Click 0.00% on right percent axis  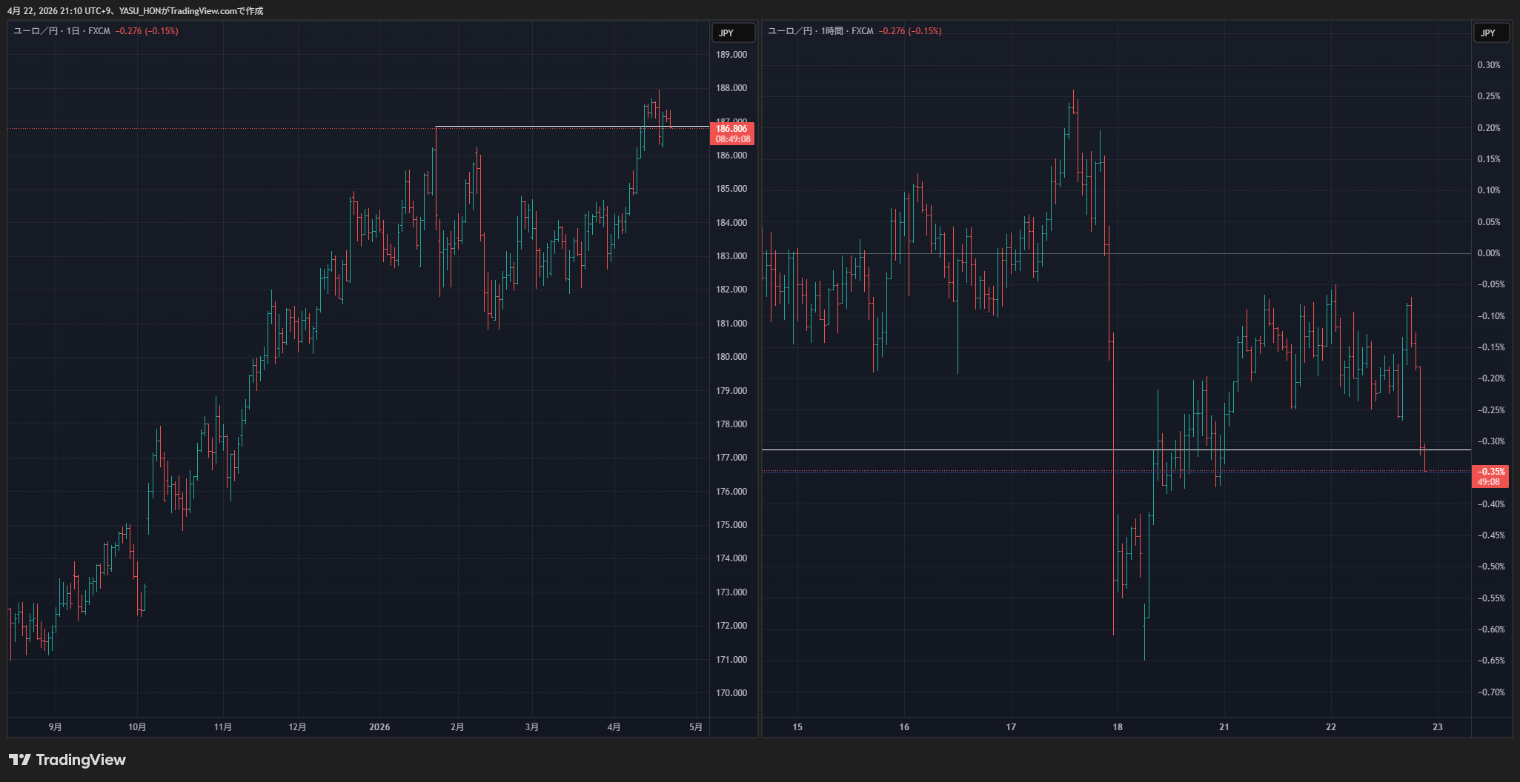1489,253
